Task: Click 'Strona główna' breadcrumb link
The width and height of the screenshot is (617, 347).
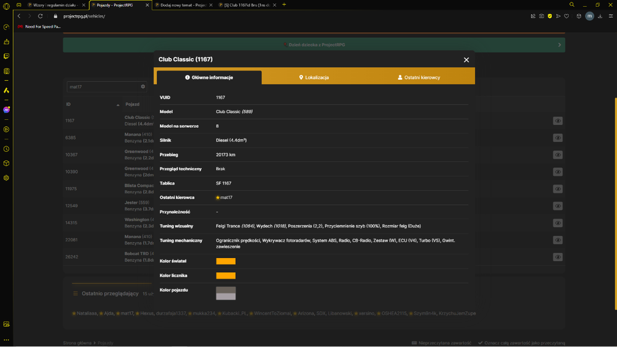Action: pyautogui.click(x=77, y=343)
